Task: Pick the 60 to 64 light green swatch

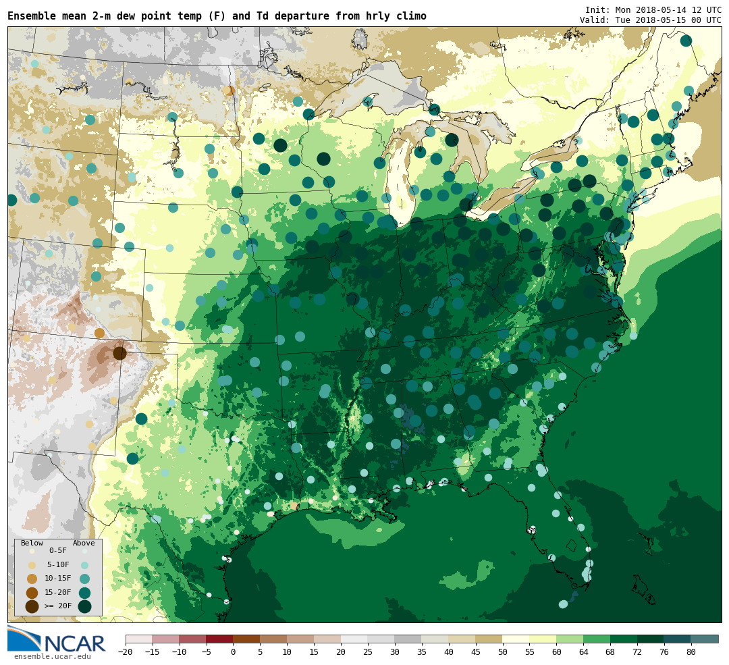Action: click(570, 639)
